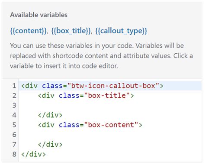Place cursor on empty line 6
205x165 pixels.
(109, 135)
